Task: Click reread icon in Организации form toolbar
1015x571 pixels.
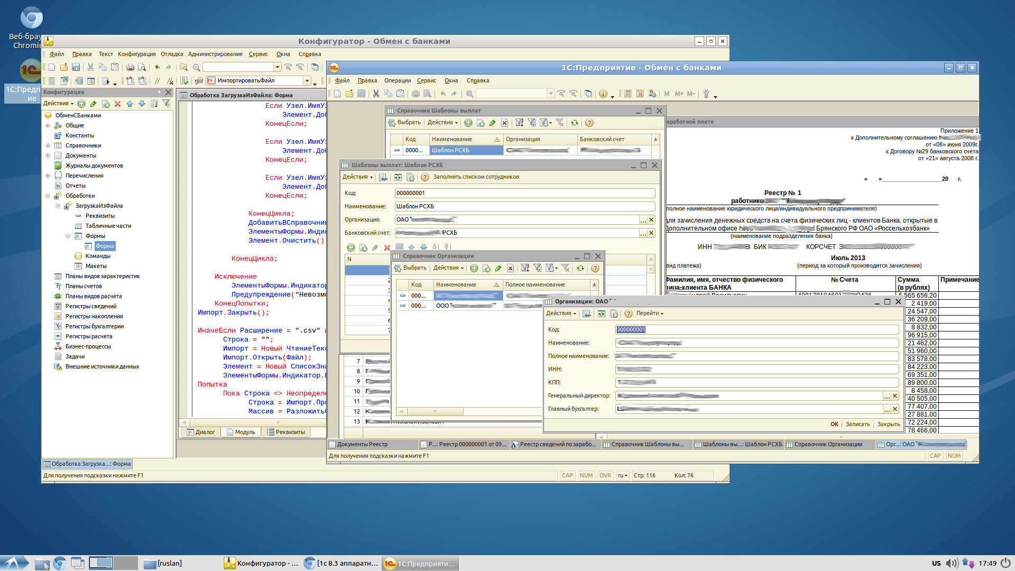Action: point(602,314)
